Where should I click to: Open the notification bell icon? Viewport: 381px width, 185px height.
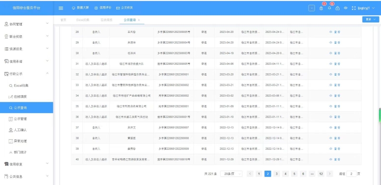pyautogui.click(x=329, y=8)
